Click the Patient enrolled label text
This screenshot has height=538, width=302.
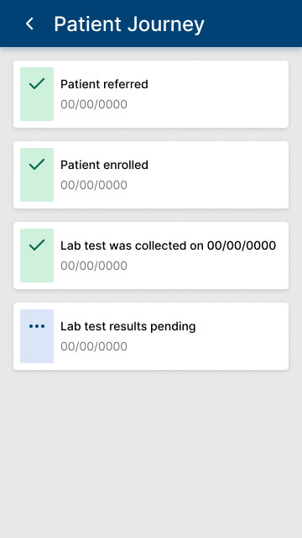point(104,165)
